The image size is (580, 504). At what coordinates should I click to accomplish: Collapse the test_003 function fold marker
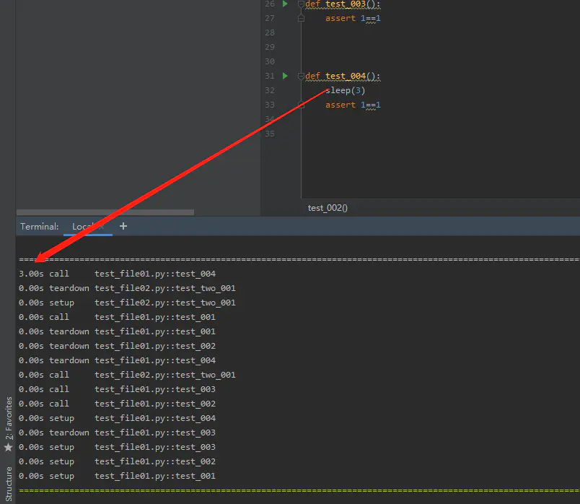pyautogui.click(x=301, y=4)
